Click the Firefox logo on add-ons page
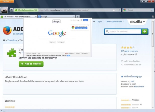The height and width of the screenshot is (112, 155). coord(7,30)
